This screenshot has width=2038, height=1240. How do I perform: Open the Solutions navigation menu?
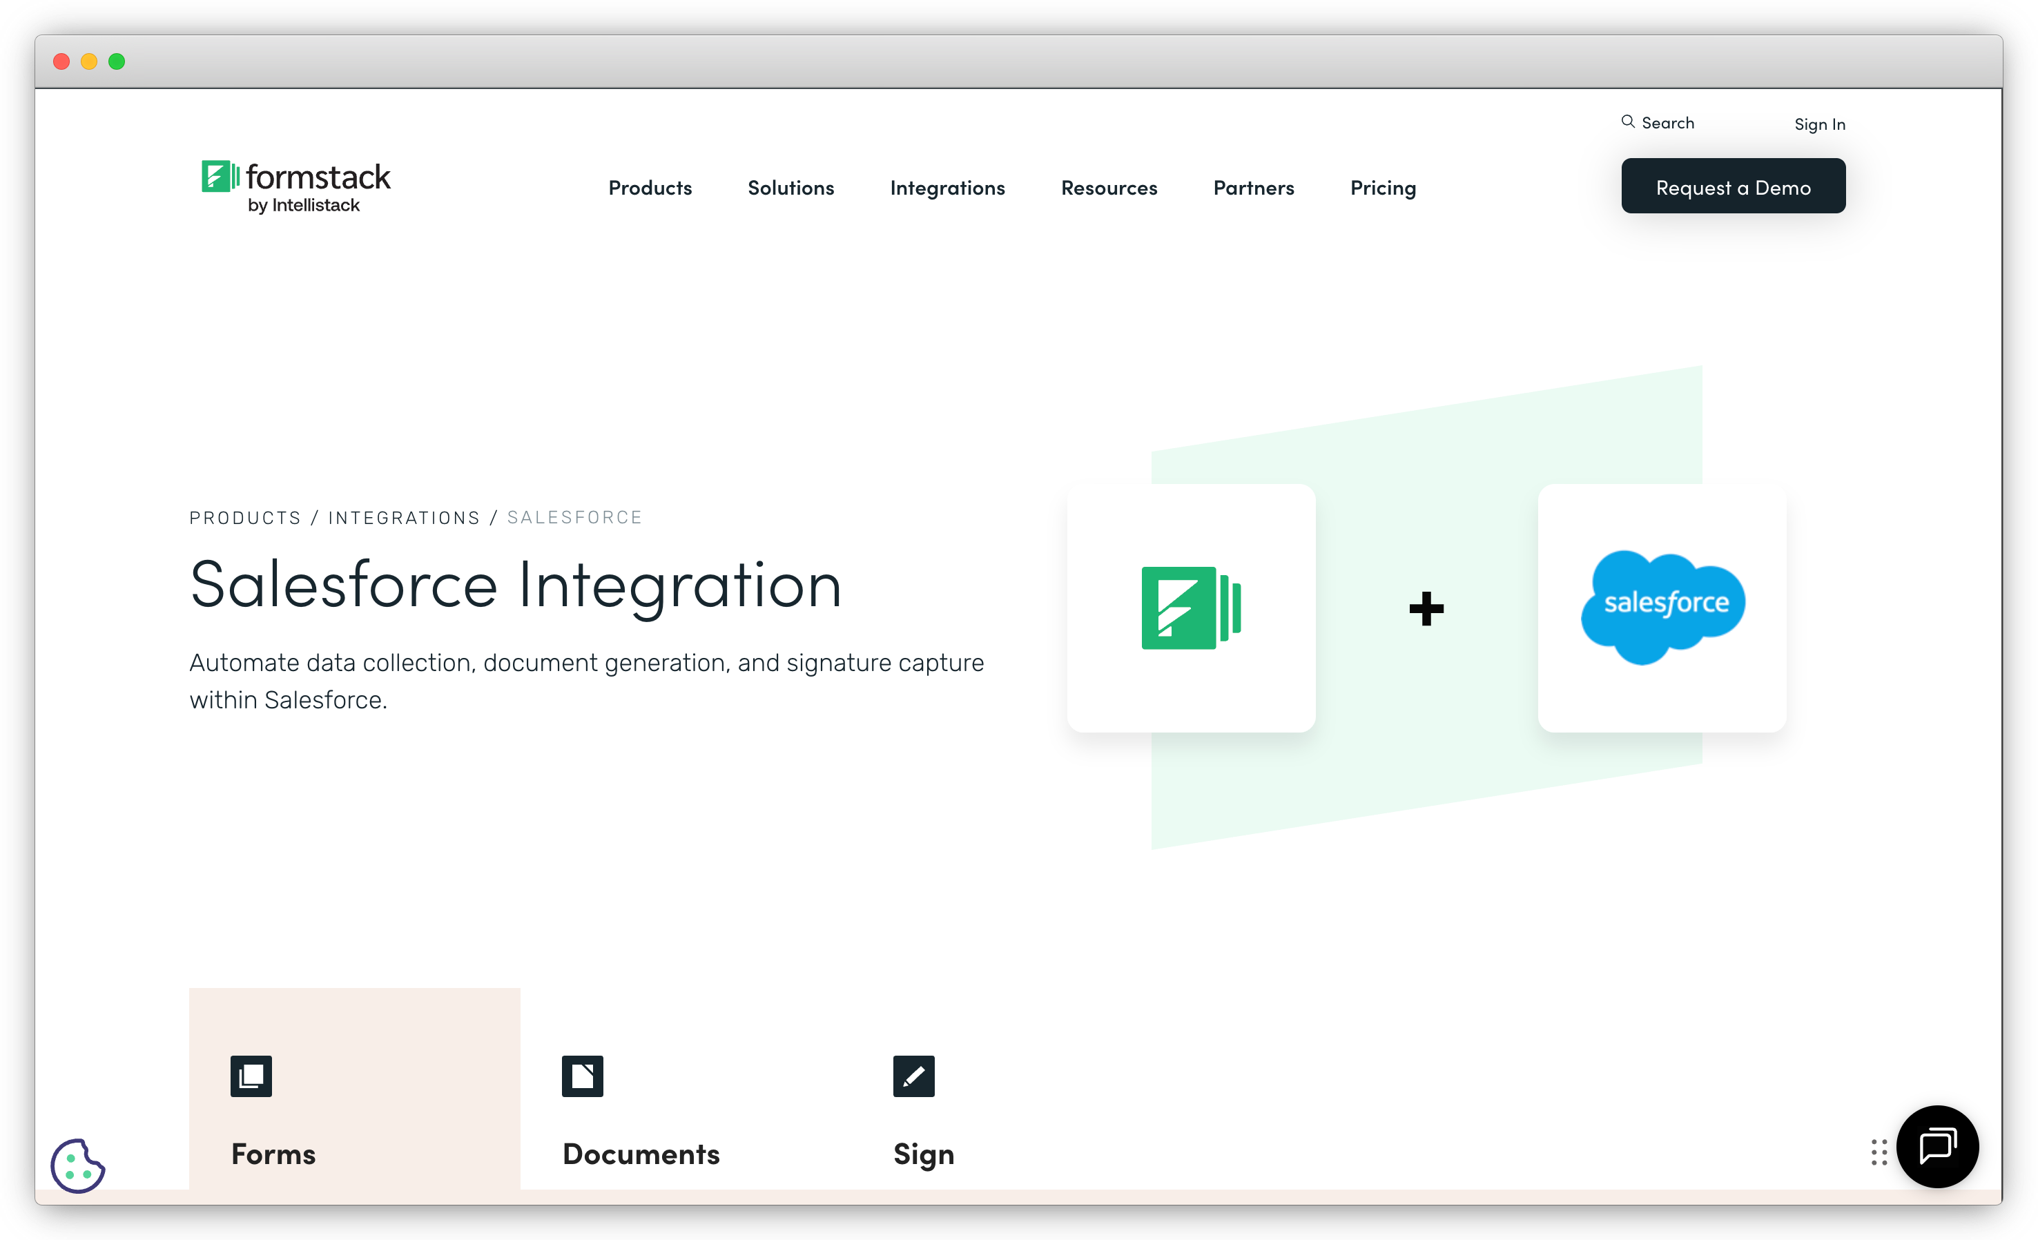pyautogui.click(x=790, y=188)
